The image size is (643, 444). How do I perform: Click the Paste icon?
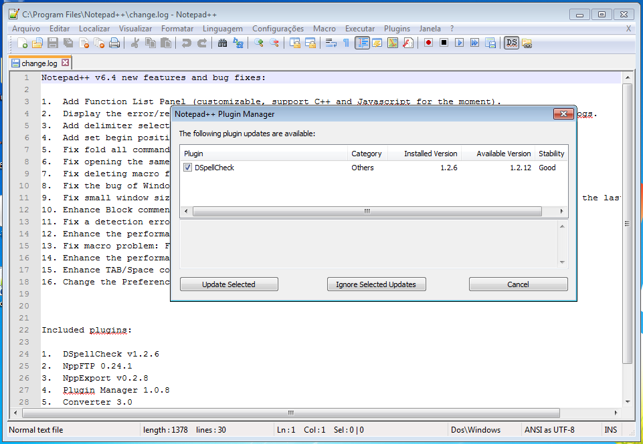coord(165,43)
